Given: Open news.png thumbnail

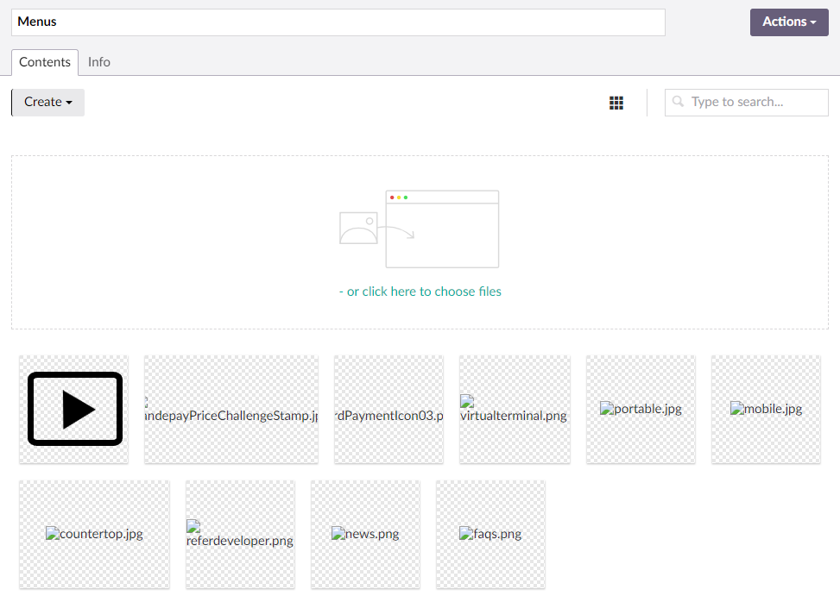Looking at the screenshot, I should [x=365, y=535].
